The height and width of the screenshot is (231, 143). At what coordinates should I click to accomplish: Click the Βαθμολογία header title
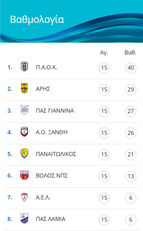tap(37, 20)
